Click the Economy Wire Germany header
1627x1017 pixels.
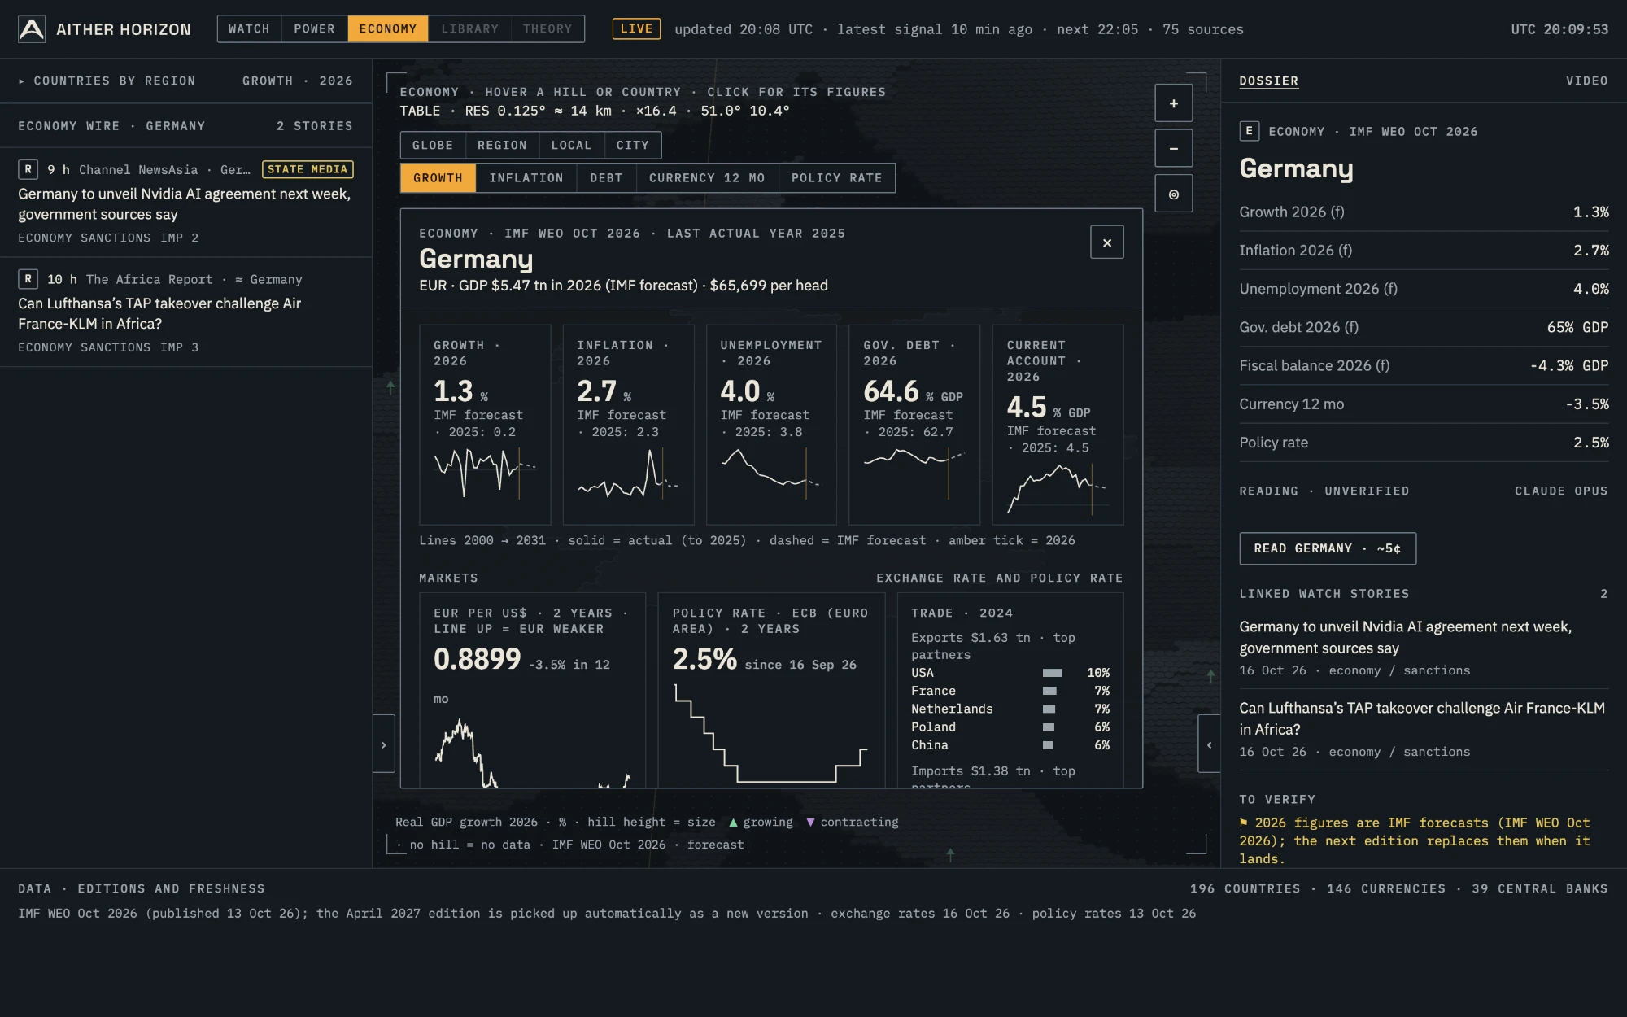click(185, 126)
